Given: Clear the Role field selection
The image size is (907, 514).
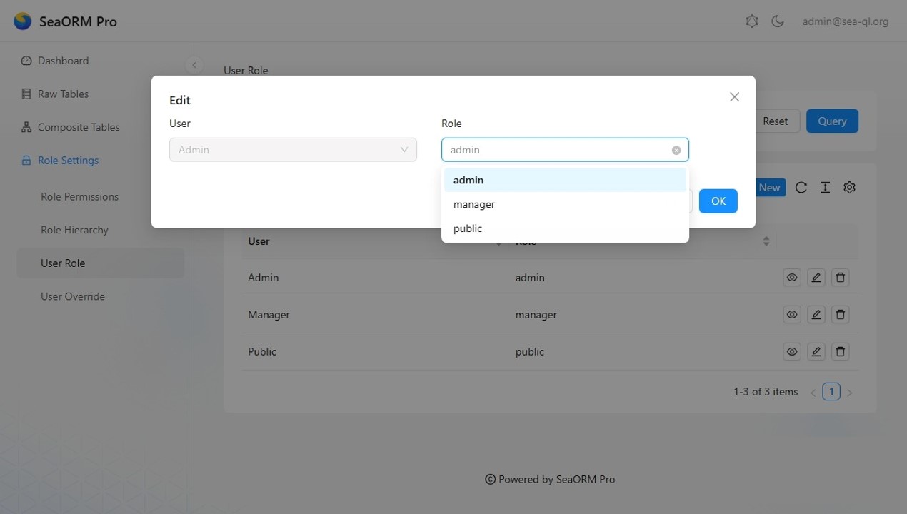Looking at the screenshot, I should 676,151.
